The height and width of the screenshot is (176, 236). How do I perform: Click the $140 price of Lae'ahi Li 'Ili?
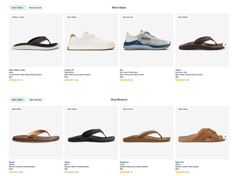[x=66, y=77]
